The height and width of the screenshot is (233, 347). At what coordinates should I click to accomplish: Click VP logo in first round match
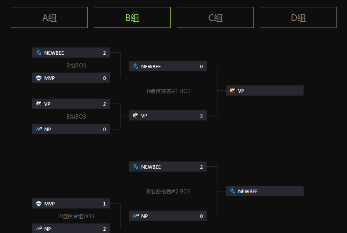click(x=39, y=104)
